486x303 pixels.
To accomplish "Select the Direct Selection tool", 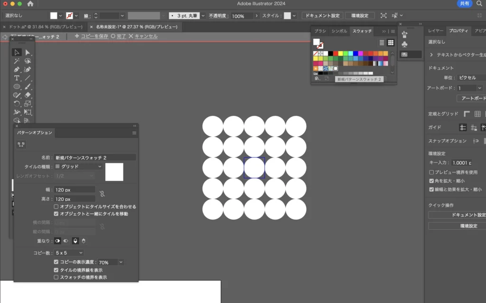I will point(28,53).
